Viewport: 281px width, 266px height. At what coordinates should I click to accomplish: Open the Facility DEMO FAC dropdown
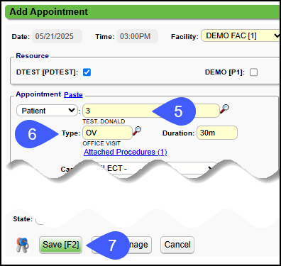click(241, 36)
